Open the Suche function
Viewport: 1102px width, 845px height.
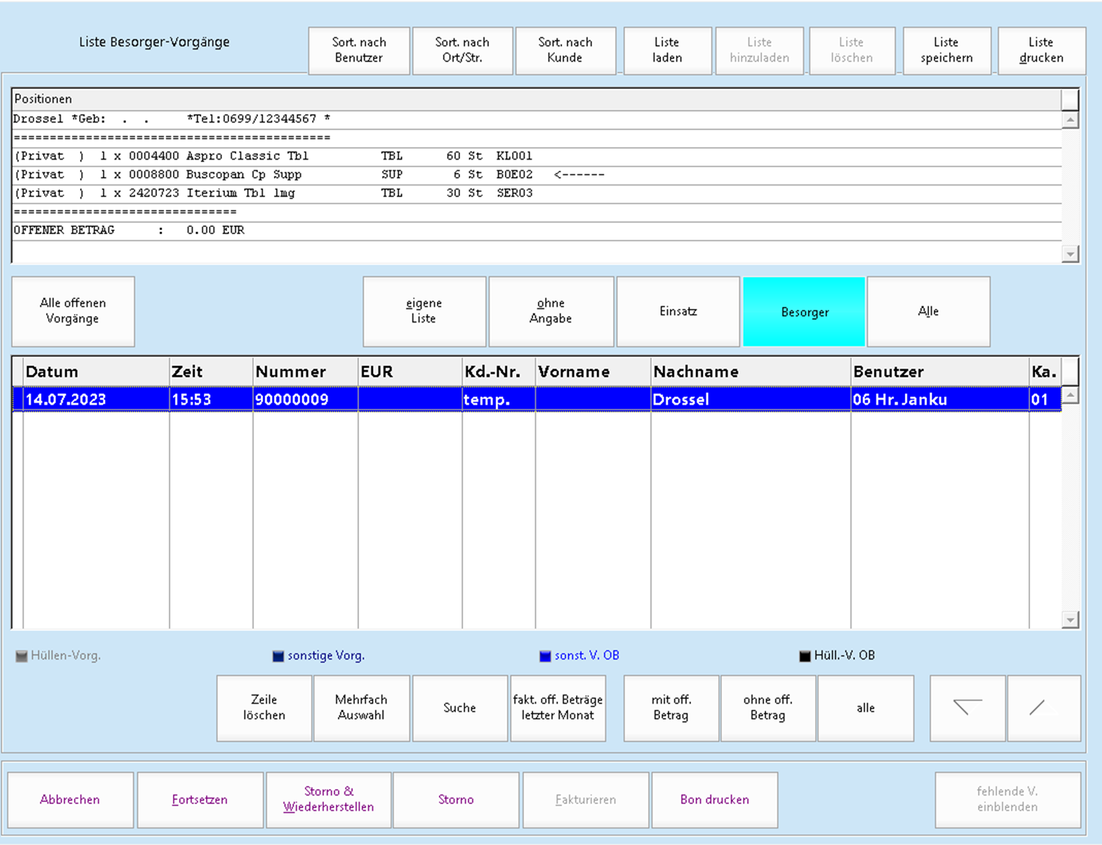[x=459, y=708]
